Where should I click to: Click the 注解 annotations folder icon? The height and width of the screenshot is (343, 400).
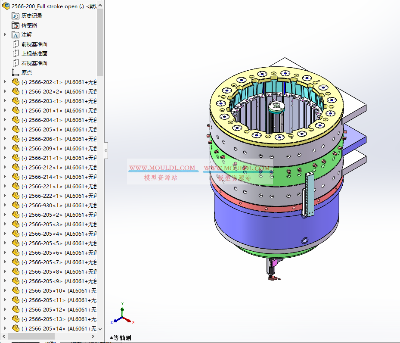coord(16,35)
